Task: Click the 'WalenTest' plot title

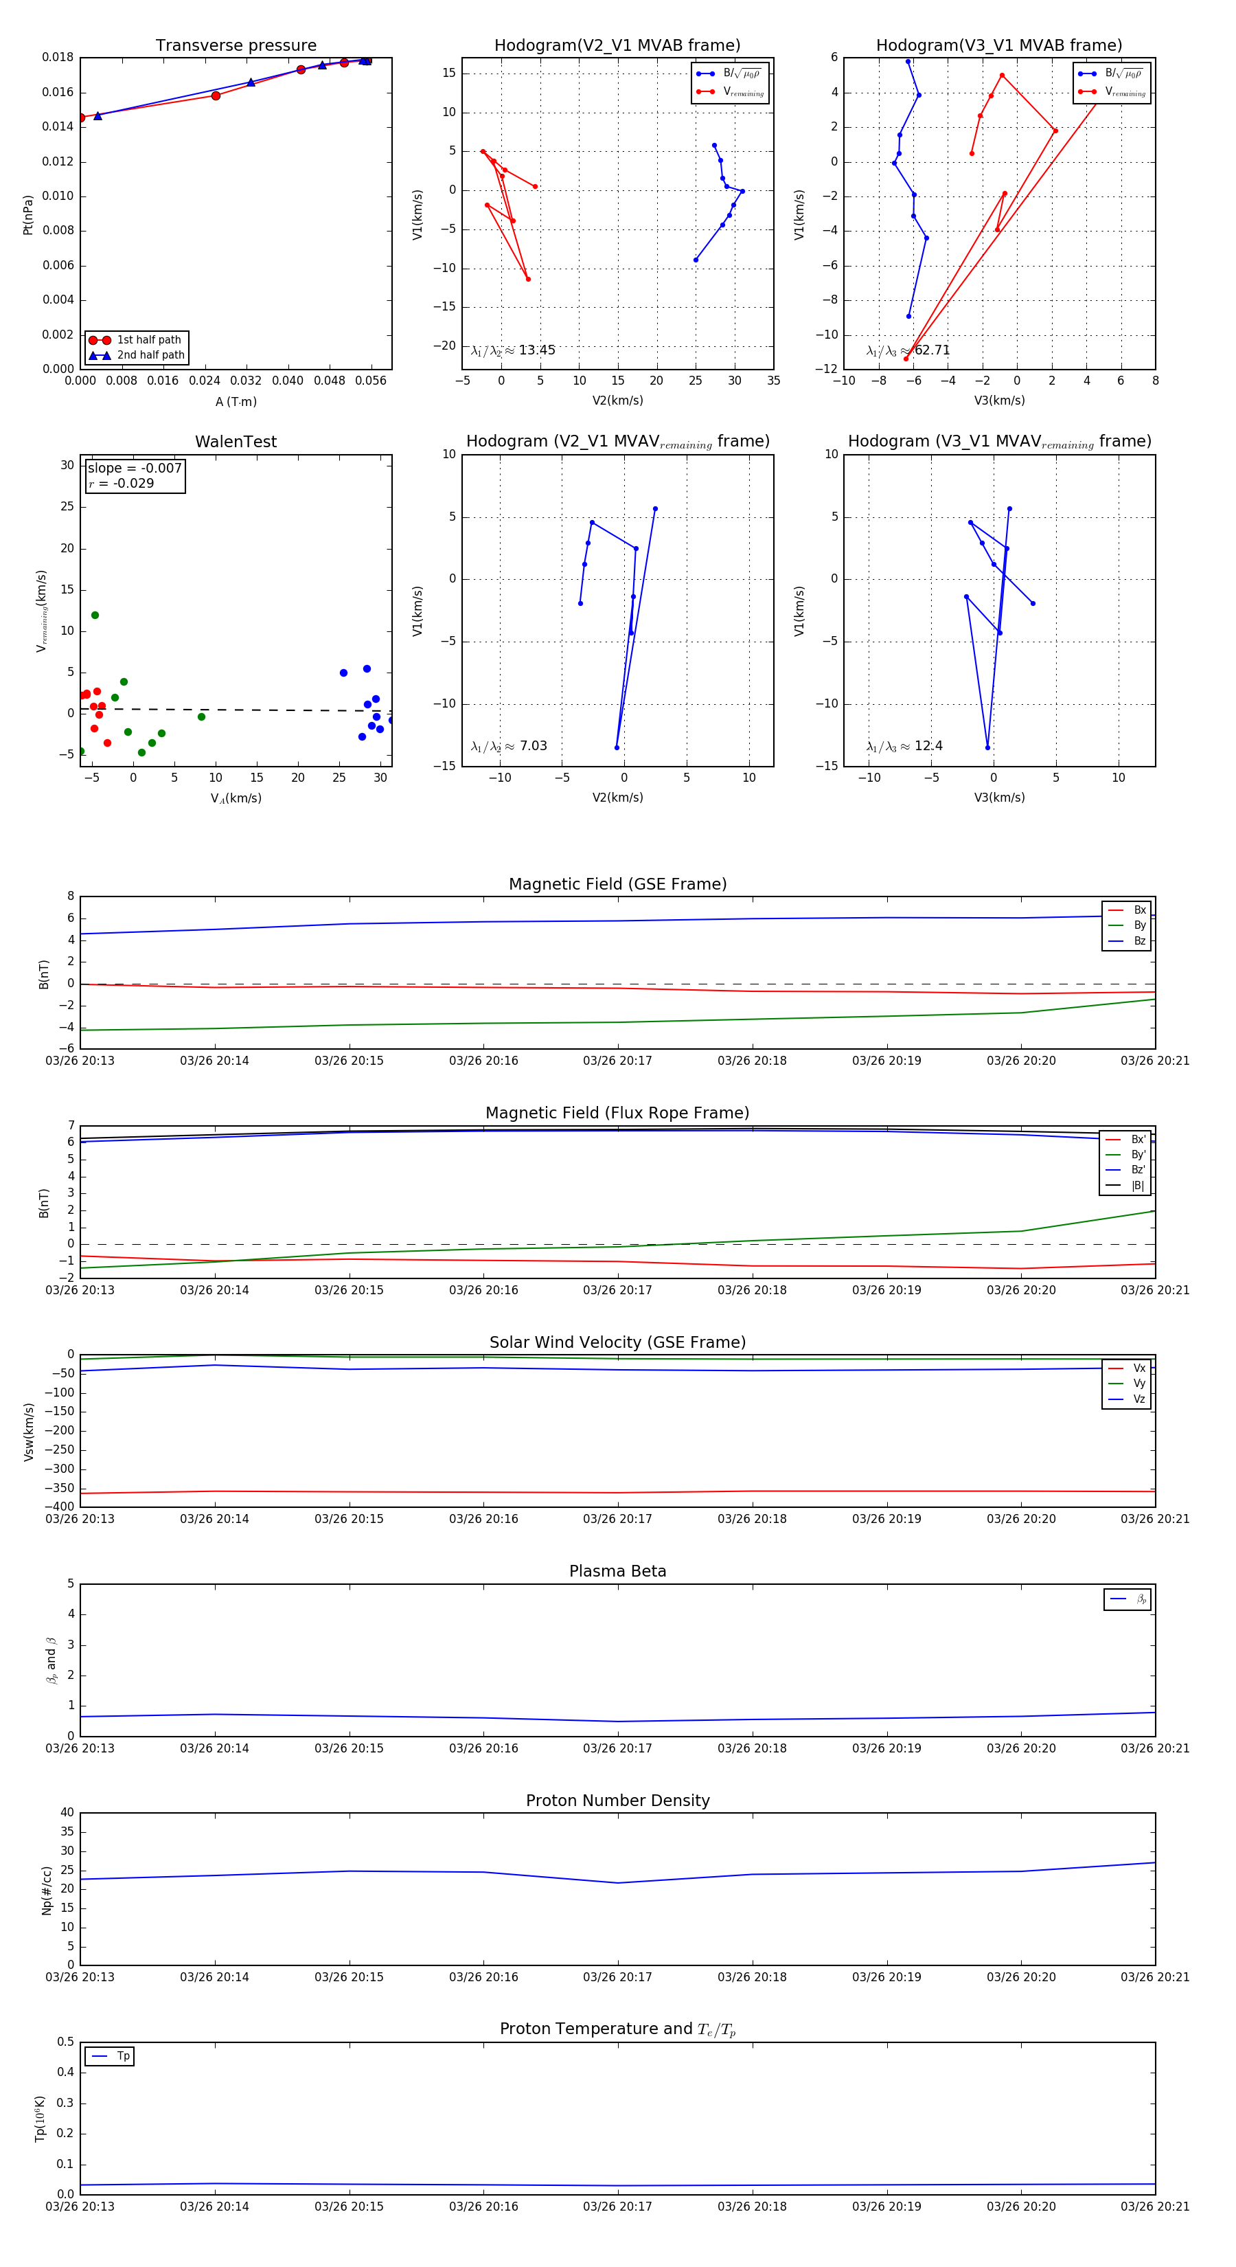Action: (x=236, y=442)
